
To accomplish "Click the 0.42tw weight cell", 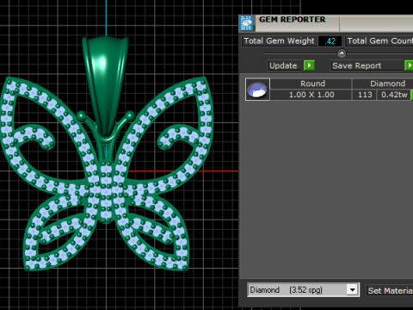I will click(x=394, y=95).
